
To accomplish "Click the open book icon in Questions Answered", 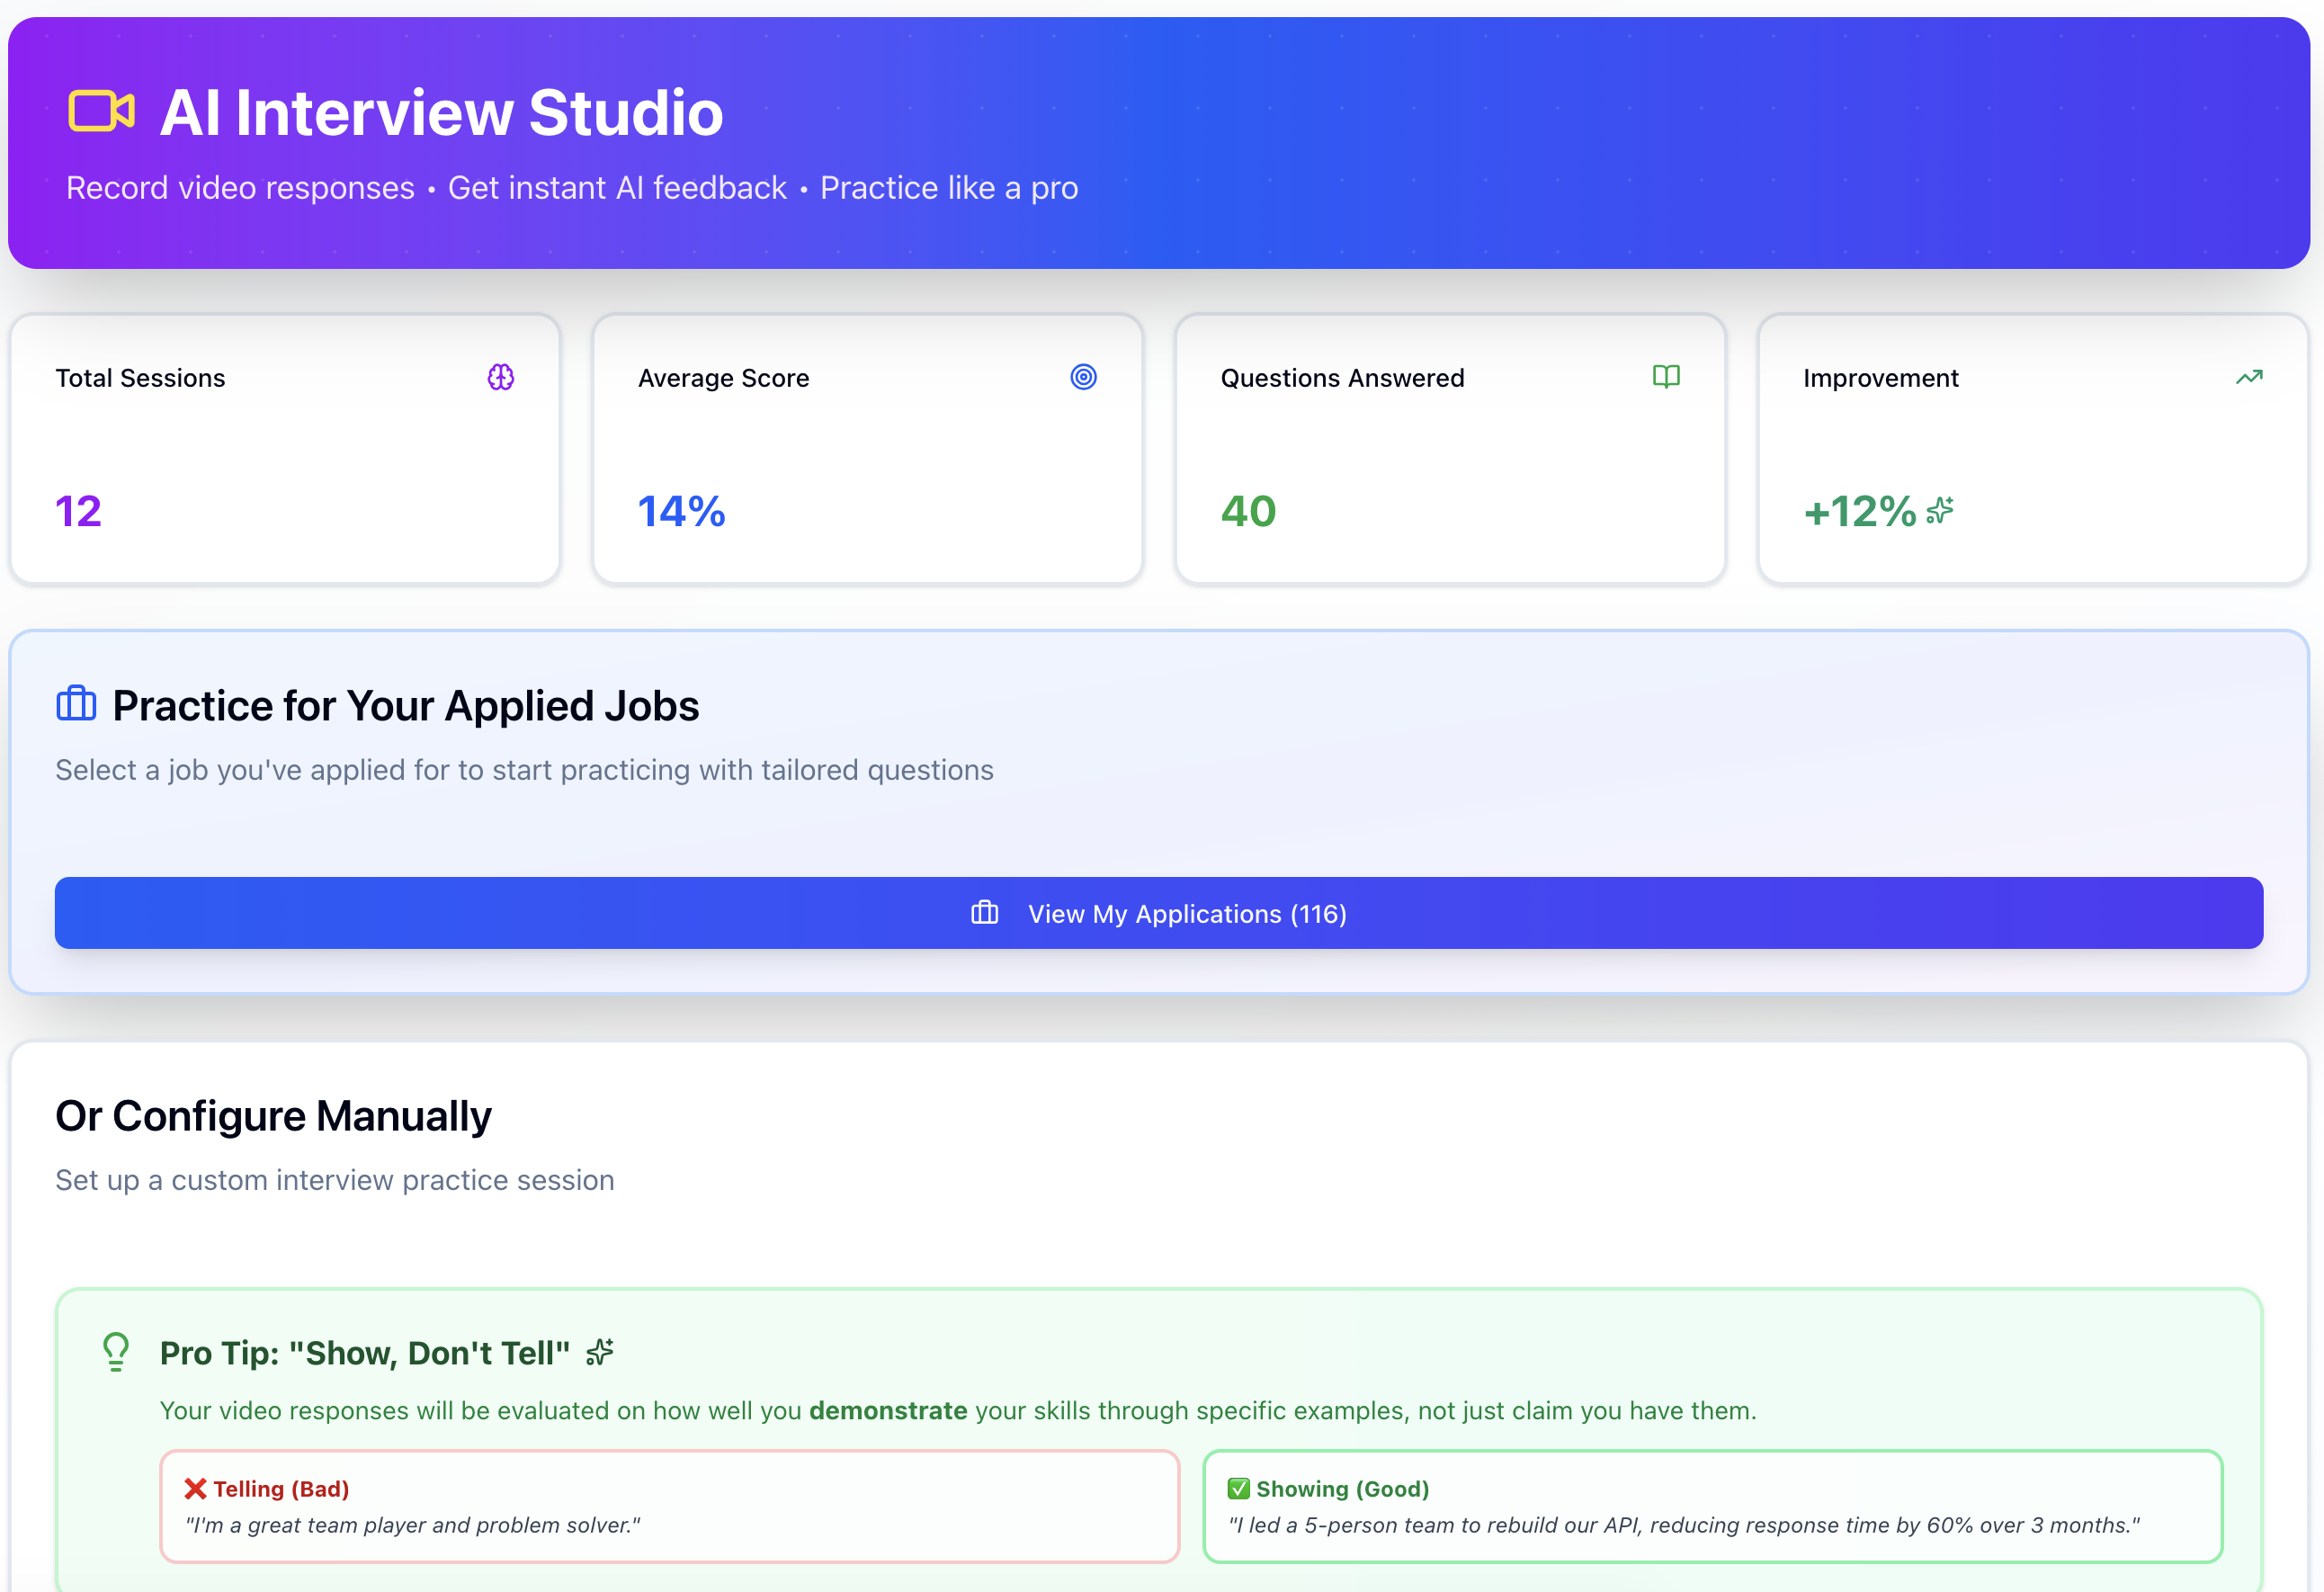I will (1666, 377).
